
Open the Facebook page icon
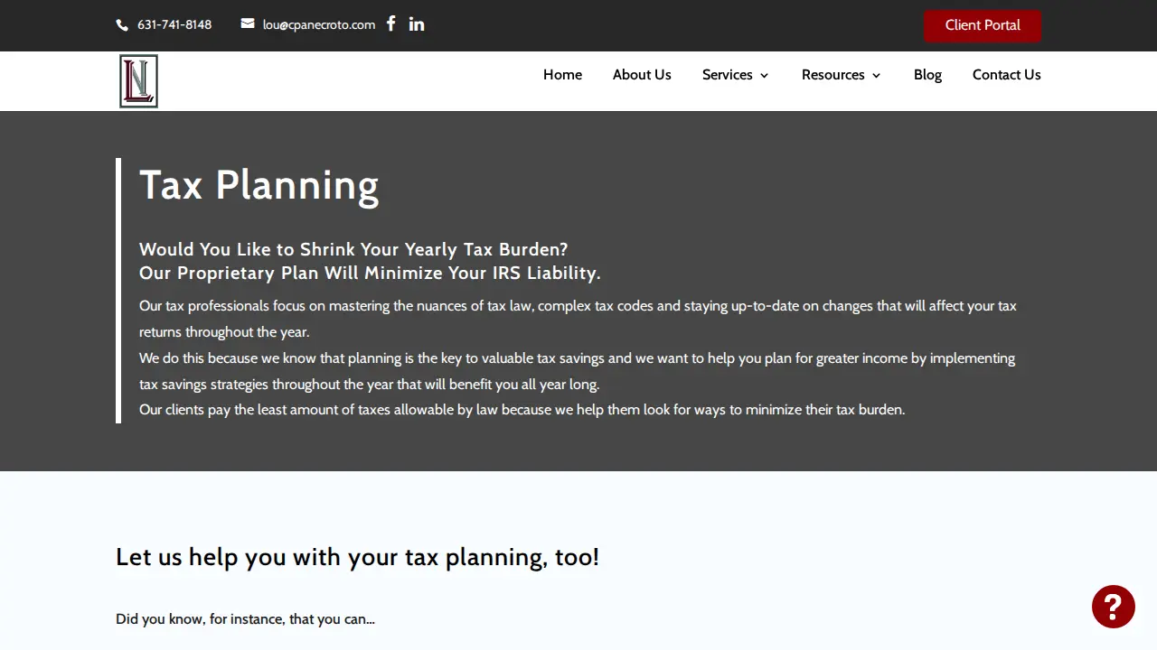(x=390, y=23)
